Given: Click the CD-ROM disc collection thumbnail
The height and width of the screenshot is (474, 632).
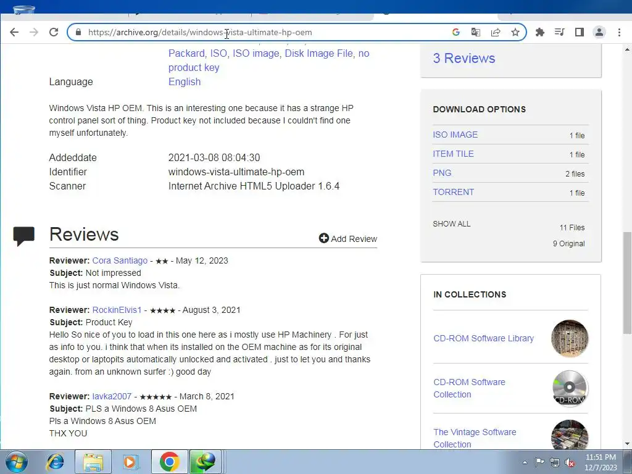Looking at the screenshot, I should click(x=570, y=388).
